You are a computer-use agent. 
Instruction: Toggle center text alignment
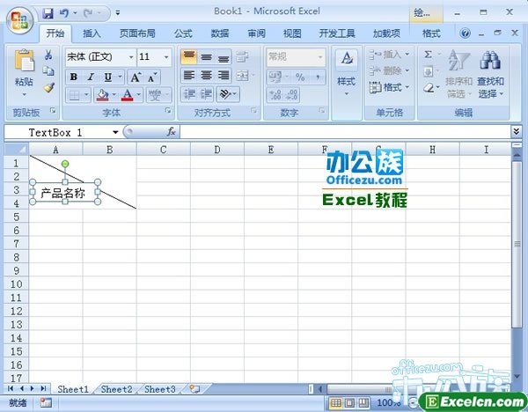pos(206,75)
